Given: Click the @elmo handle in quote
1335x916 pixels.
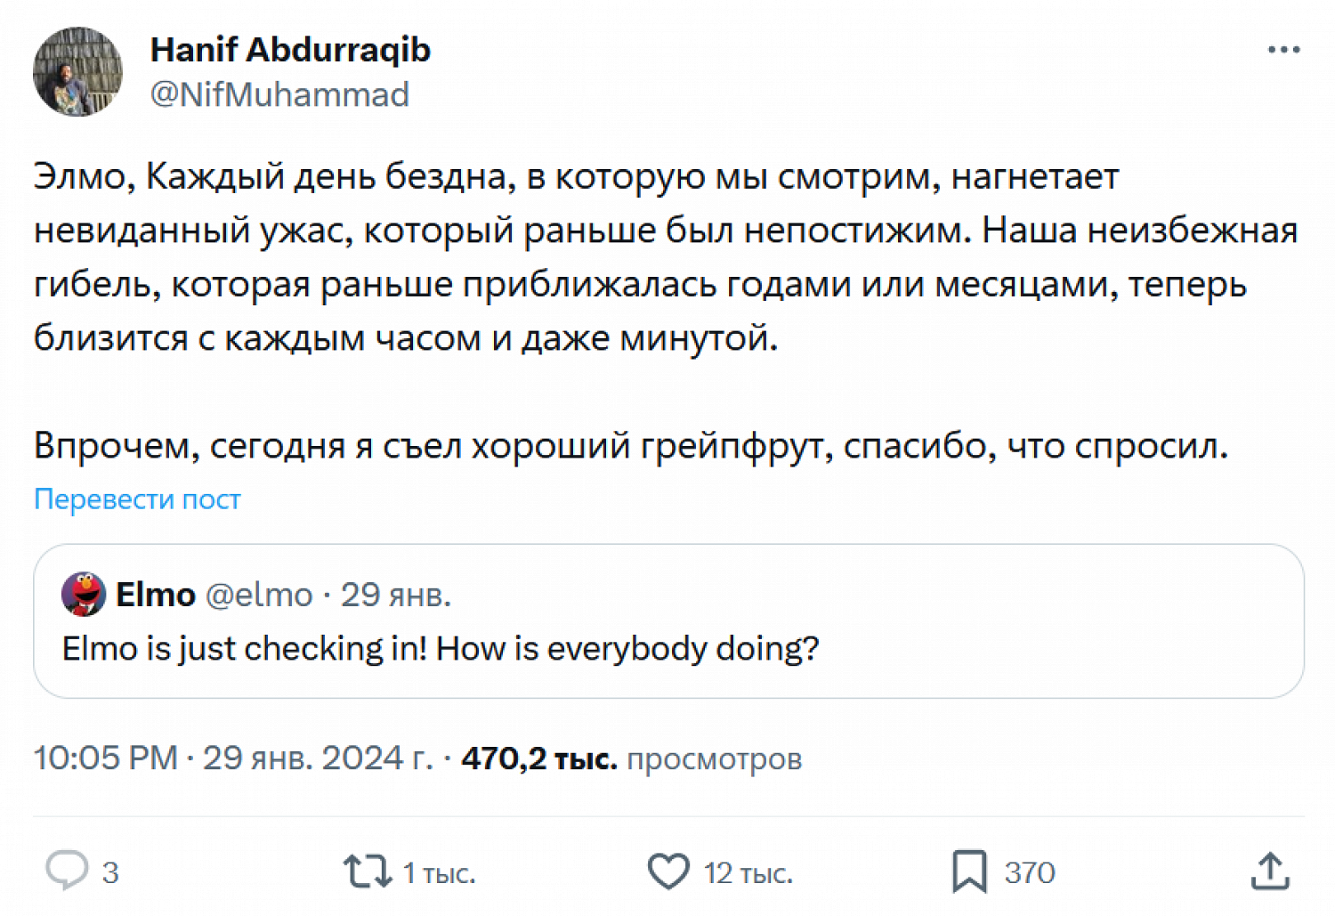Looking at the screenshot, I should click(259, 594).
